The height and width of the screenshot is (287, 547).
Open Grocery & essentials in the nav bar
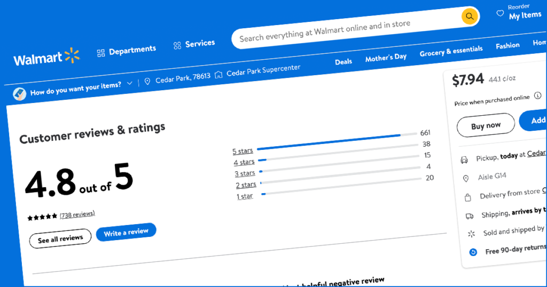click(x=451, y=51)
